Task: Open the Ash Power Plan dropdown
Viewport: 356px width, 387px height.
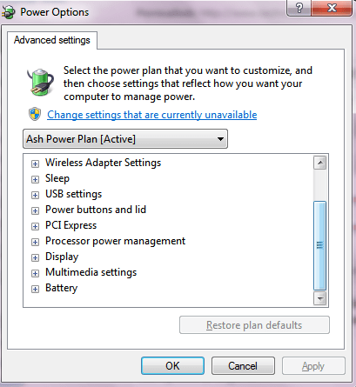Action: 125,139
